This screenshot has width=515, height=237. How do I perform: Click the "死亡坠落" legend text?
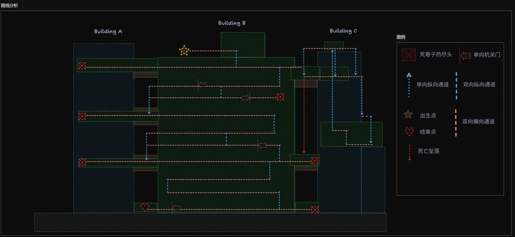point(428,151)
